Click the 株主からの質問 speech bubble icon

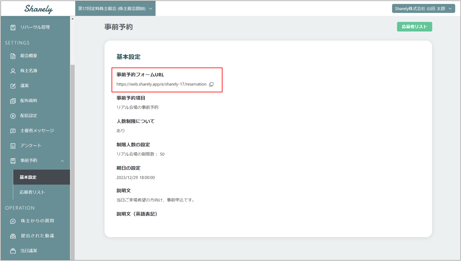pos(13,221)
